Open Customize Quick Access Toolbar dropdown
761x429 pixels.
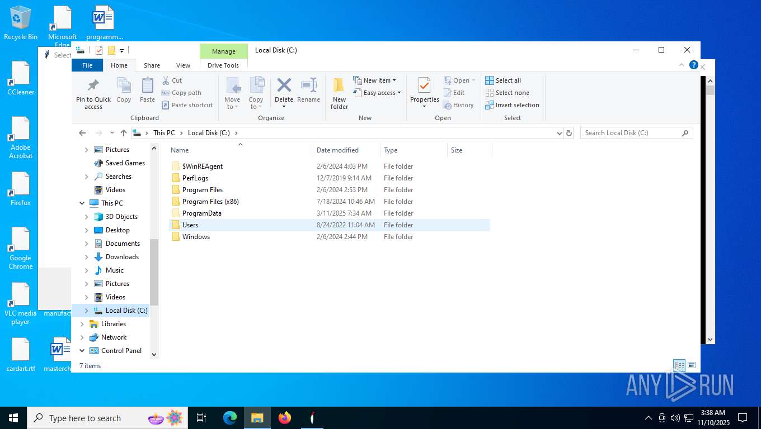click(121, 50)
